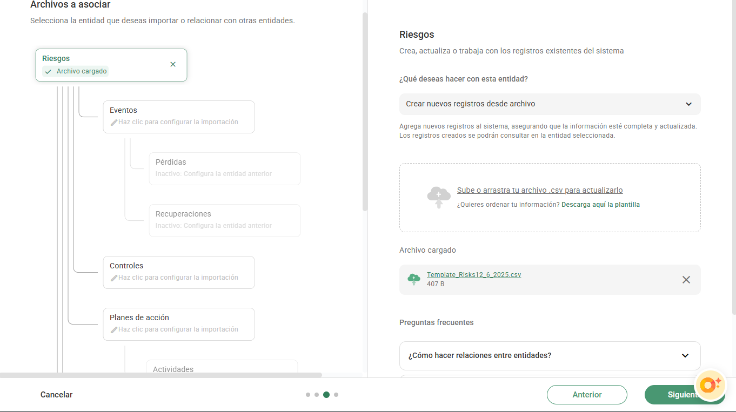Click the Archivo cargado status badge in Riesgos
The height and width of the screenshot is (412, 736).
point(76,71)
